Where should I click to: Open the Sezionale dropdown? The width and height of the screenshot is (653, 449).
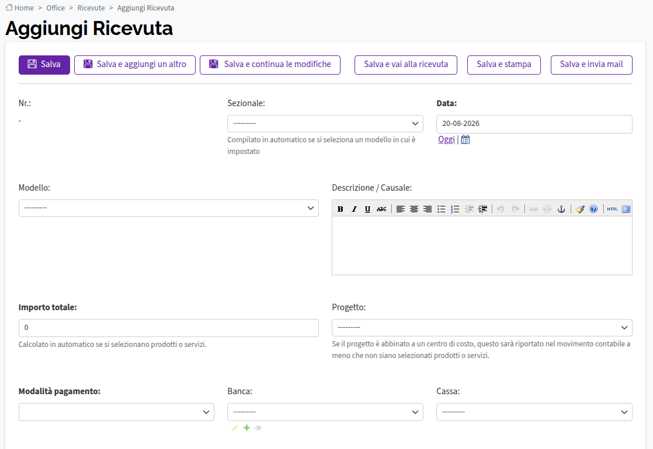pos(325,124)
